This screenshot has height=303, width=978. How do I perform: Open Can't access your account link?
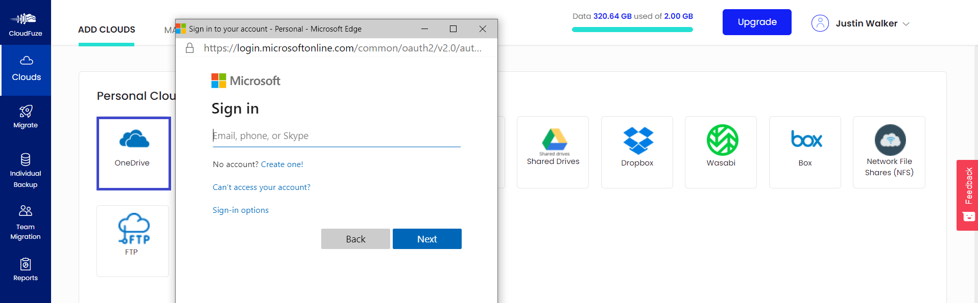click(x=261, y=187)
